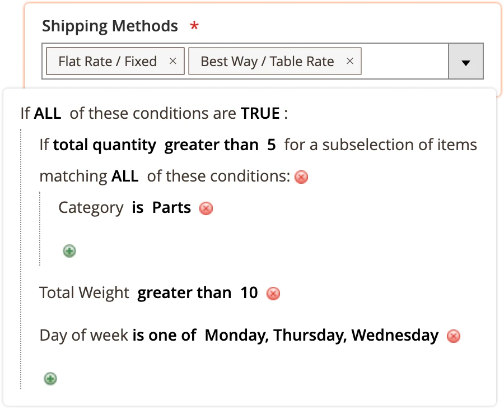Screen dimensions: 504x409
Task: Open the is one of operator for Day of week
Action: [x=164, y=335]
